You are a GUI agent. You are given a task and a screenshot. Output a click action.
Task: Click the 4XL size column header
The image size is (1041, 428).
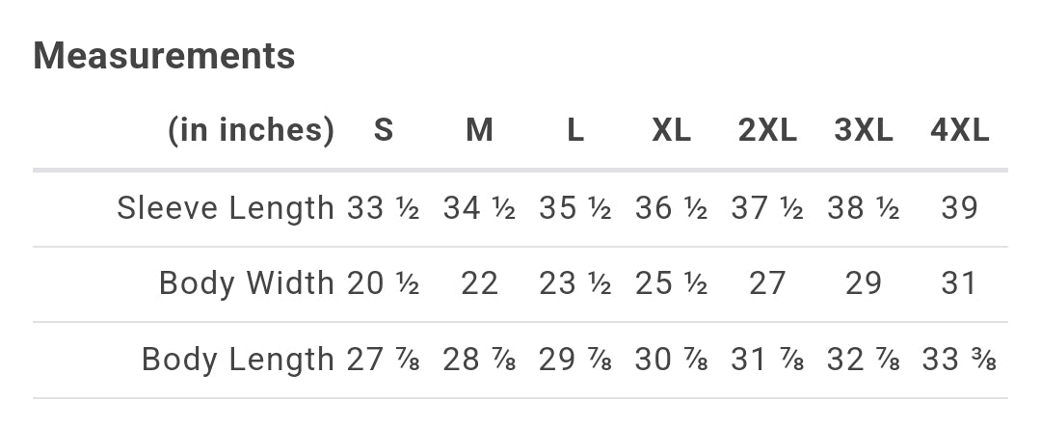coord(959,130)
